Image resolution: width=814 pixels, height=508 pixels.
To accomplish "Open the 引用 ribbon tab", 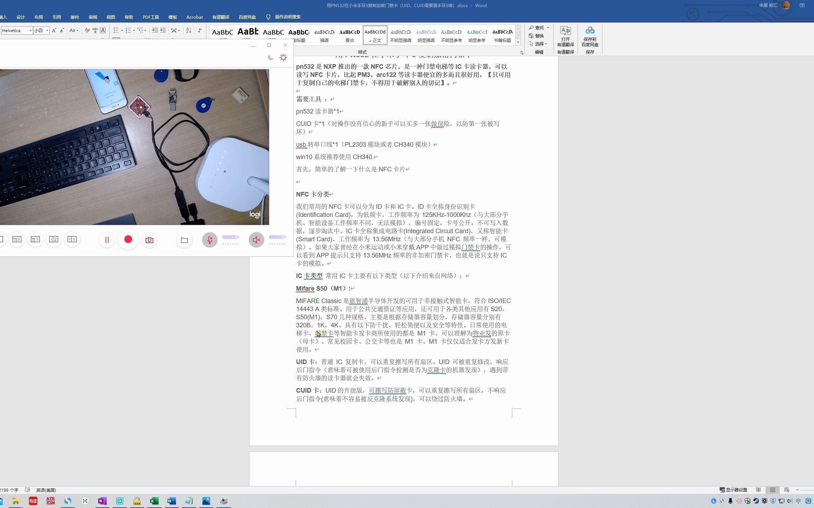I will click(x=57, y=17).
